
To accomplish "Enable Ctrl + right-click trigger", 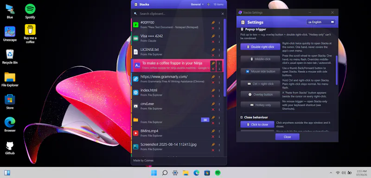I will click(260, 84).
